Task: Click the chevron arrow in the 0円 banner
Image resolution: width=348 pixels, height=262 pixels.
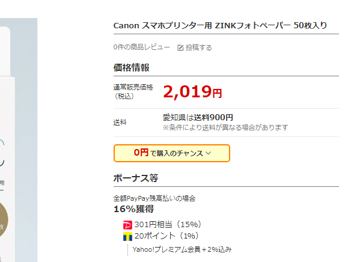Action: [208, 153]
